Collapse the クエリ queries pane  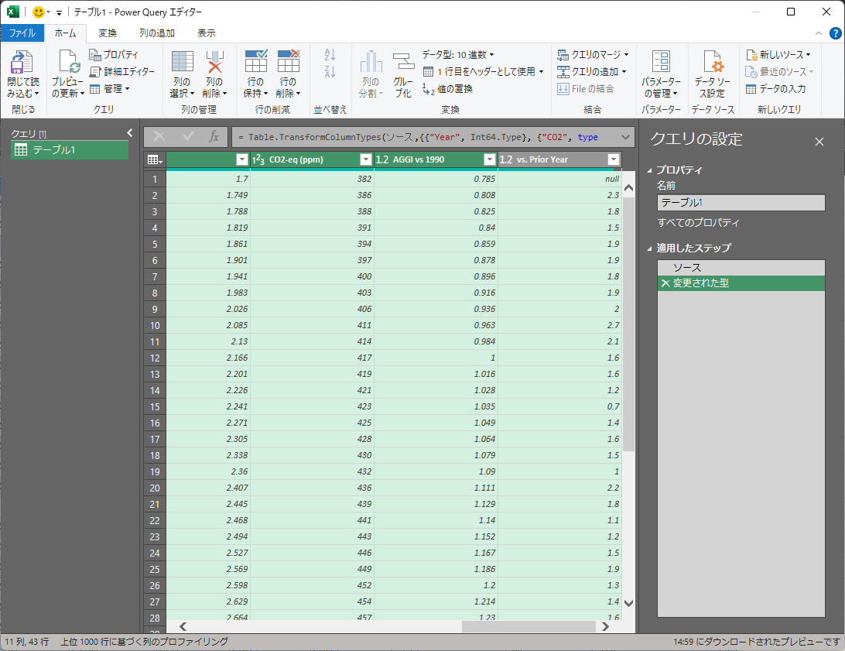129,132
